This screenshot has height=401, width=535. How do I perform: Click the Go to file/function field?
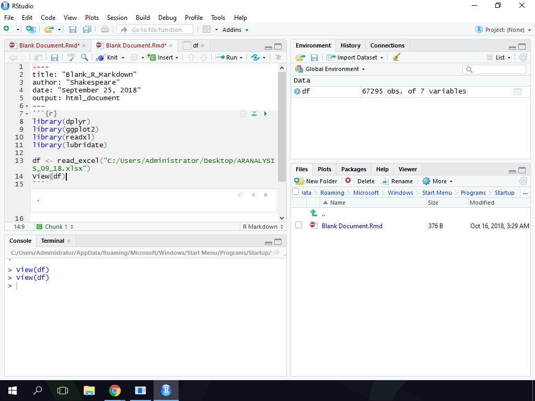[x=155, y=30]
